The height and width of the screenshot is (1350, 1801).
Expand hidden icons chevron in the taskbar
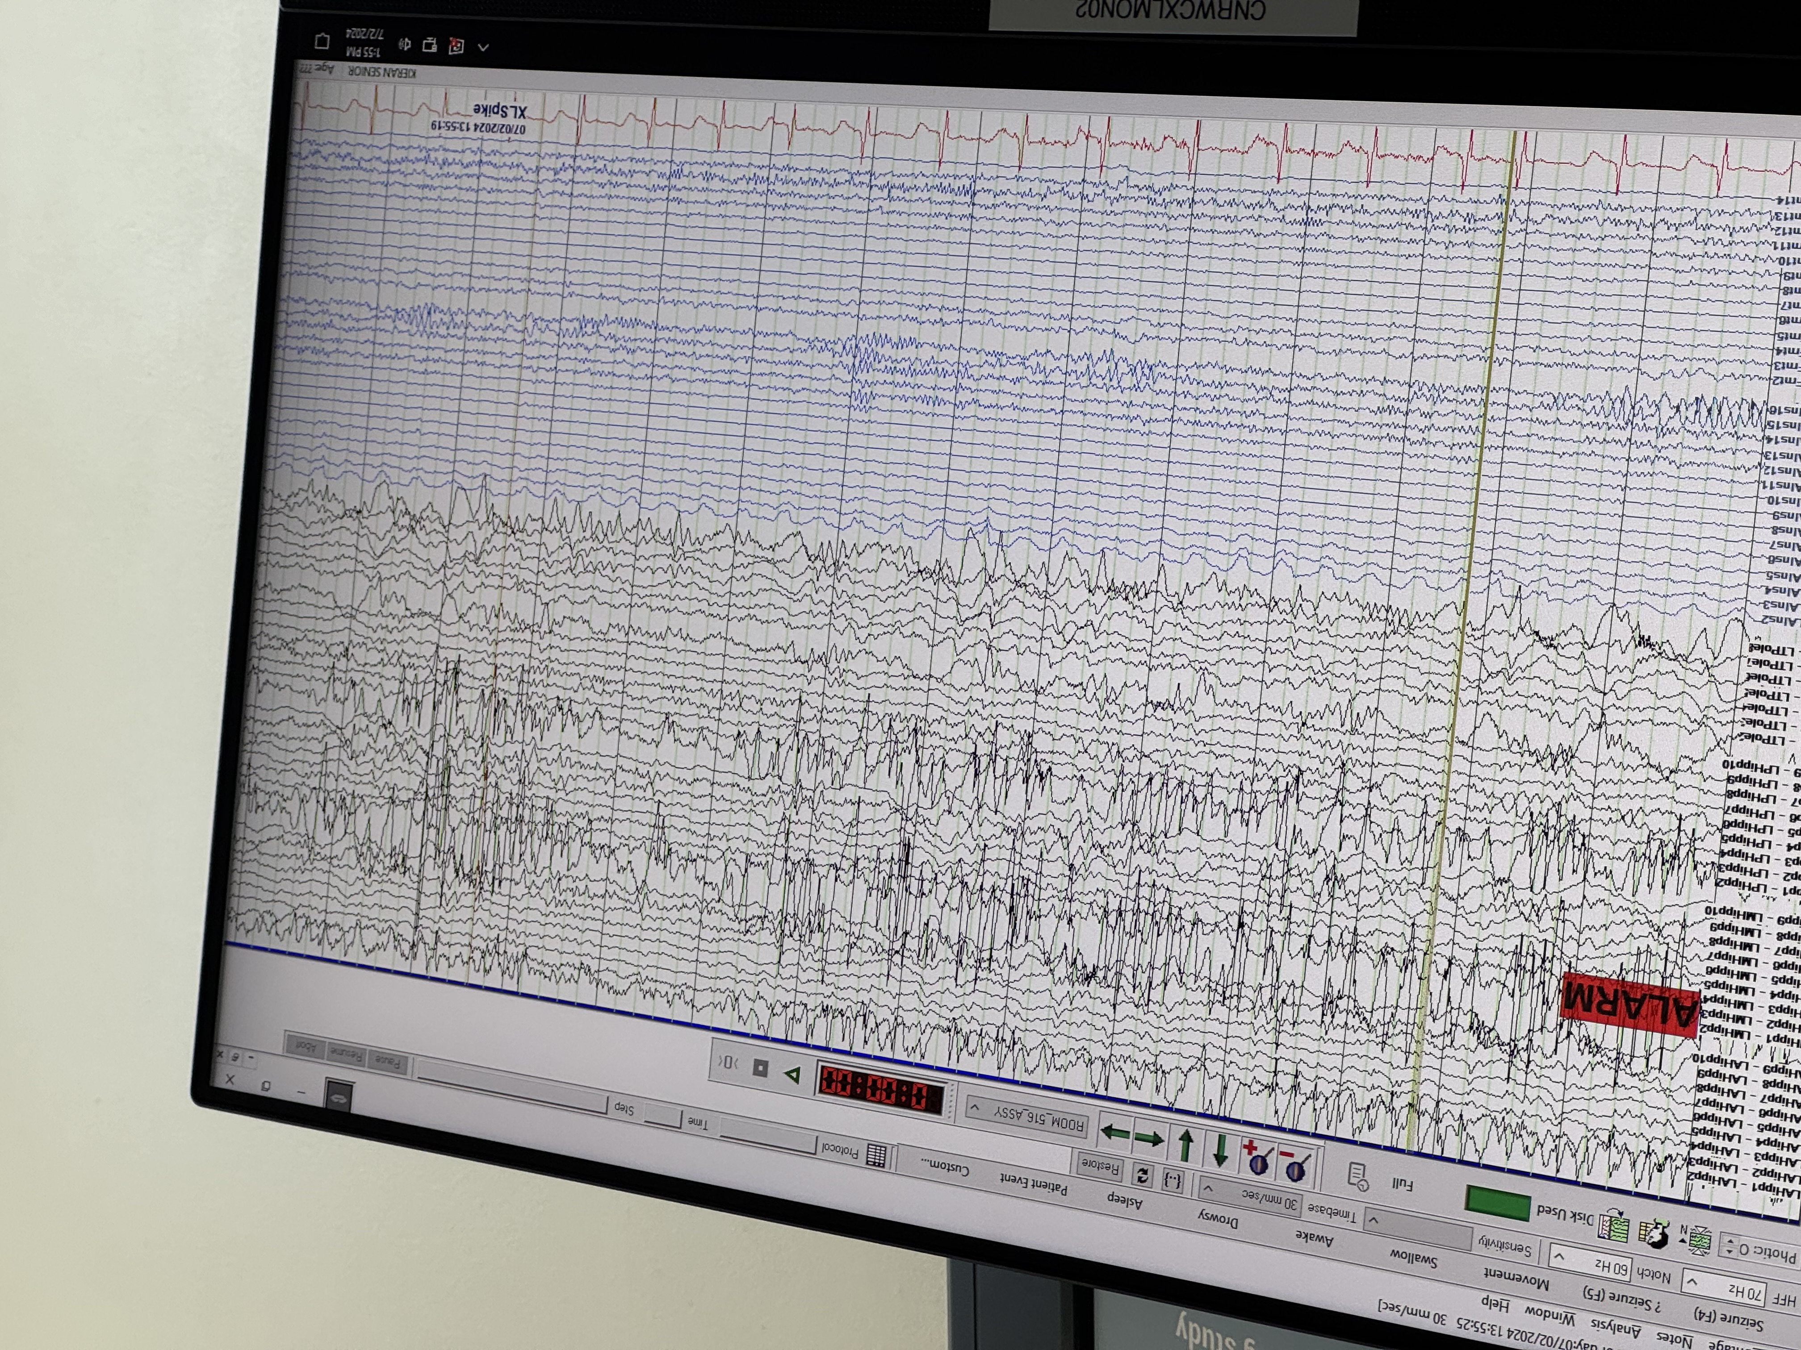coord(484,47)
